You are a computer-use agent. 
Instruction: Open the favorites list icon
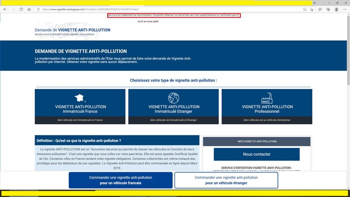[320, 9]
